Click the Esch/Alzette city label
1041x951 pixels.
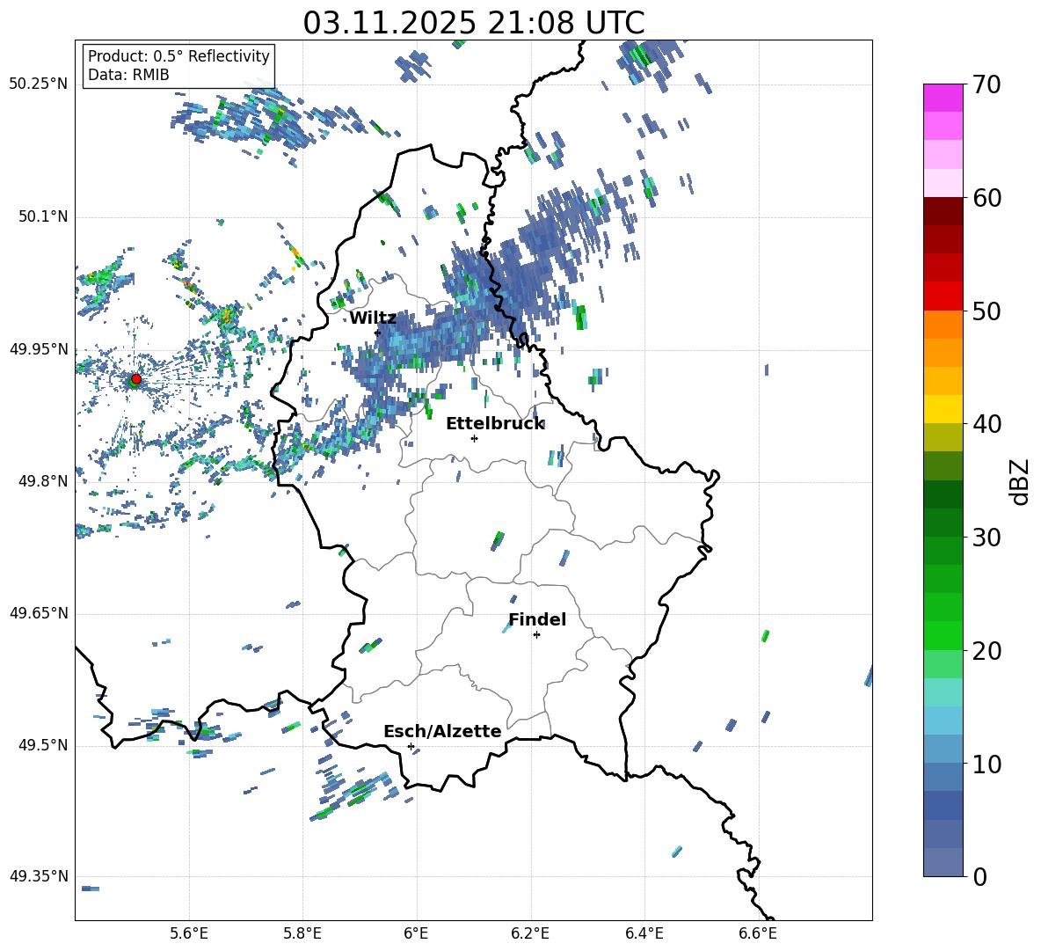[442, 731]
